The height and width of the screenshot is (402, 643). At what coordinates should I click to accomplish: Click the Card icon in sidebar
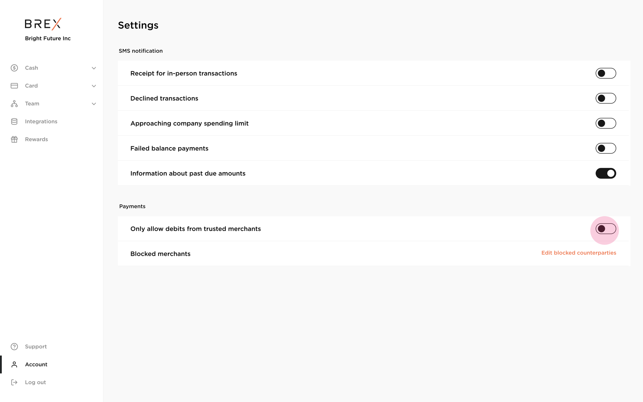pos(14,86)
